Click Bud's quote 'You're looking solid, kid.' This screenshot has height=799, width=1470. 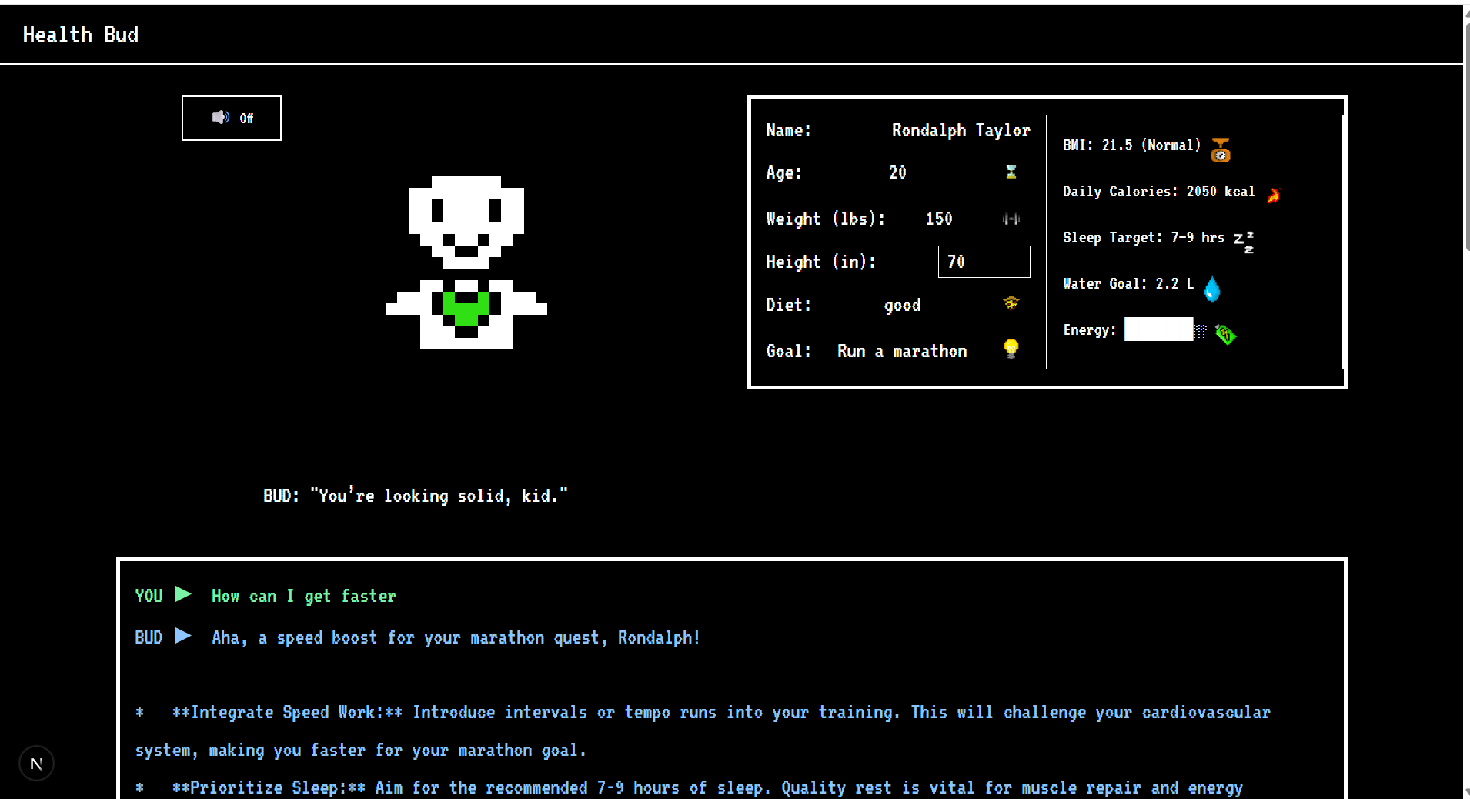[x=439, y=496]
